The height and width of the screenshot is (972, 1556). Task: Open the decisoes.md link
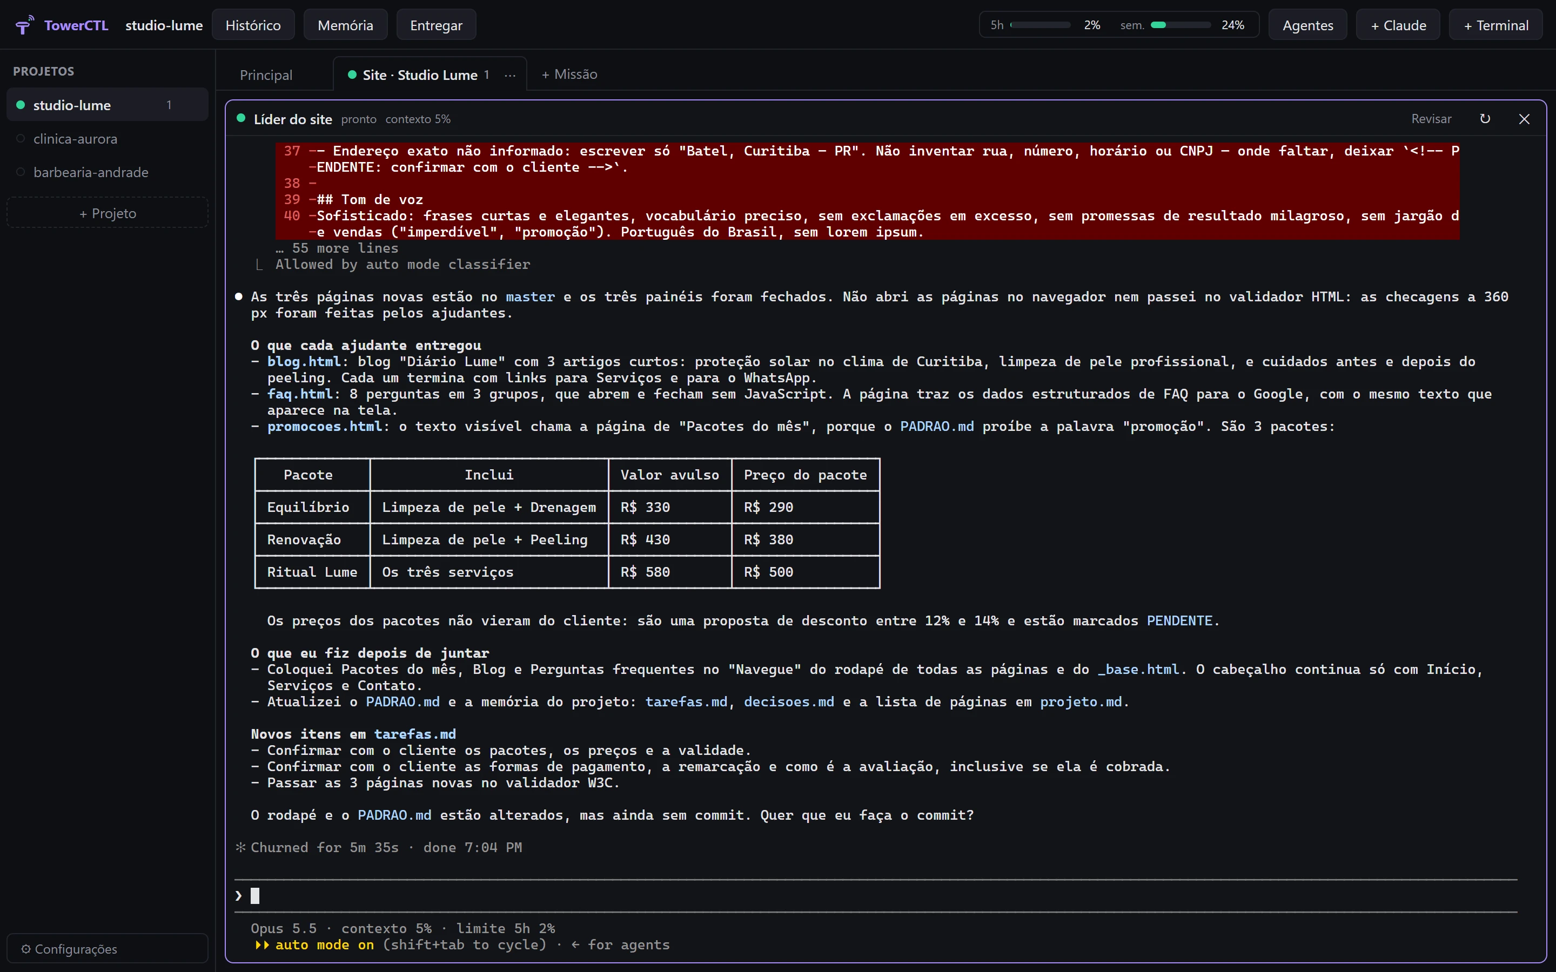pos(789,701)
